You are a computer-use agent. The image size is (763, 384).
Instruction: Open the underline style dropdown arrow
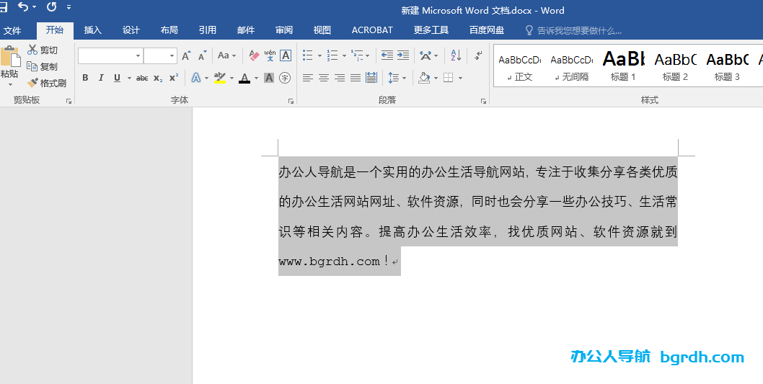tap(129, 78)
